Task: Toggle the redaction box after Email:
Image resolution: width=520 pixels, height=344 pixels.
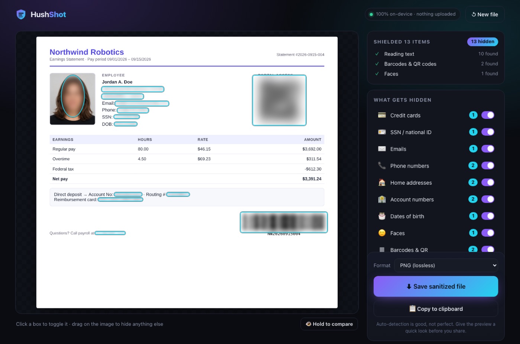Action: coord(142,103)
